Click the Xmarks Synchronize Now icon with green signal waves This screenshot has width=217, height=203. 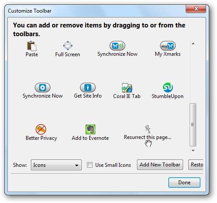click(x=117, y=46)
